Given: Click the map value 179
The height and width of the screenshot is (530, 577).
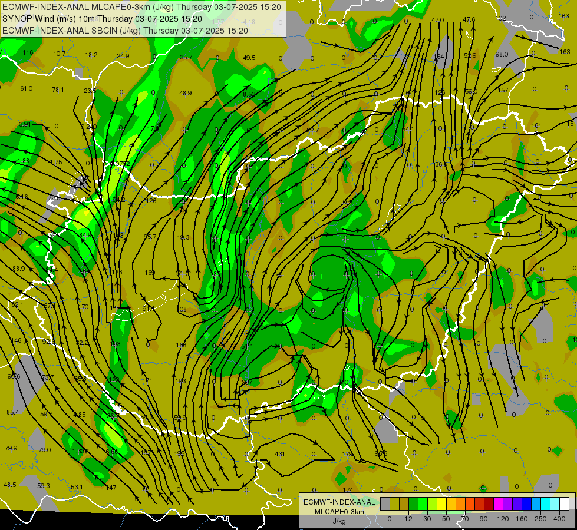Looking at the screenshot, I should [x=347, y=454].
